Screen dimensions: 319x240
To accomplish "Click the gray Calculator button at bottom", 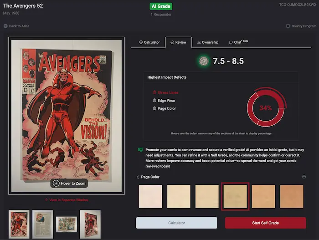I will coord(176,223).
